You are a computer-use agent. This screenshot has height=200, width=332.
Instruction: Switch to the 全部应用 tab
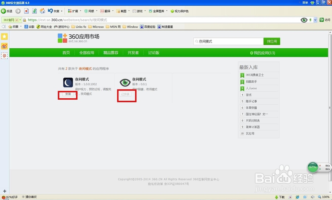[87, 53]
